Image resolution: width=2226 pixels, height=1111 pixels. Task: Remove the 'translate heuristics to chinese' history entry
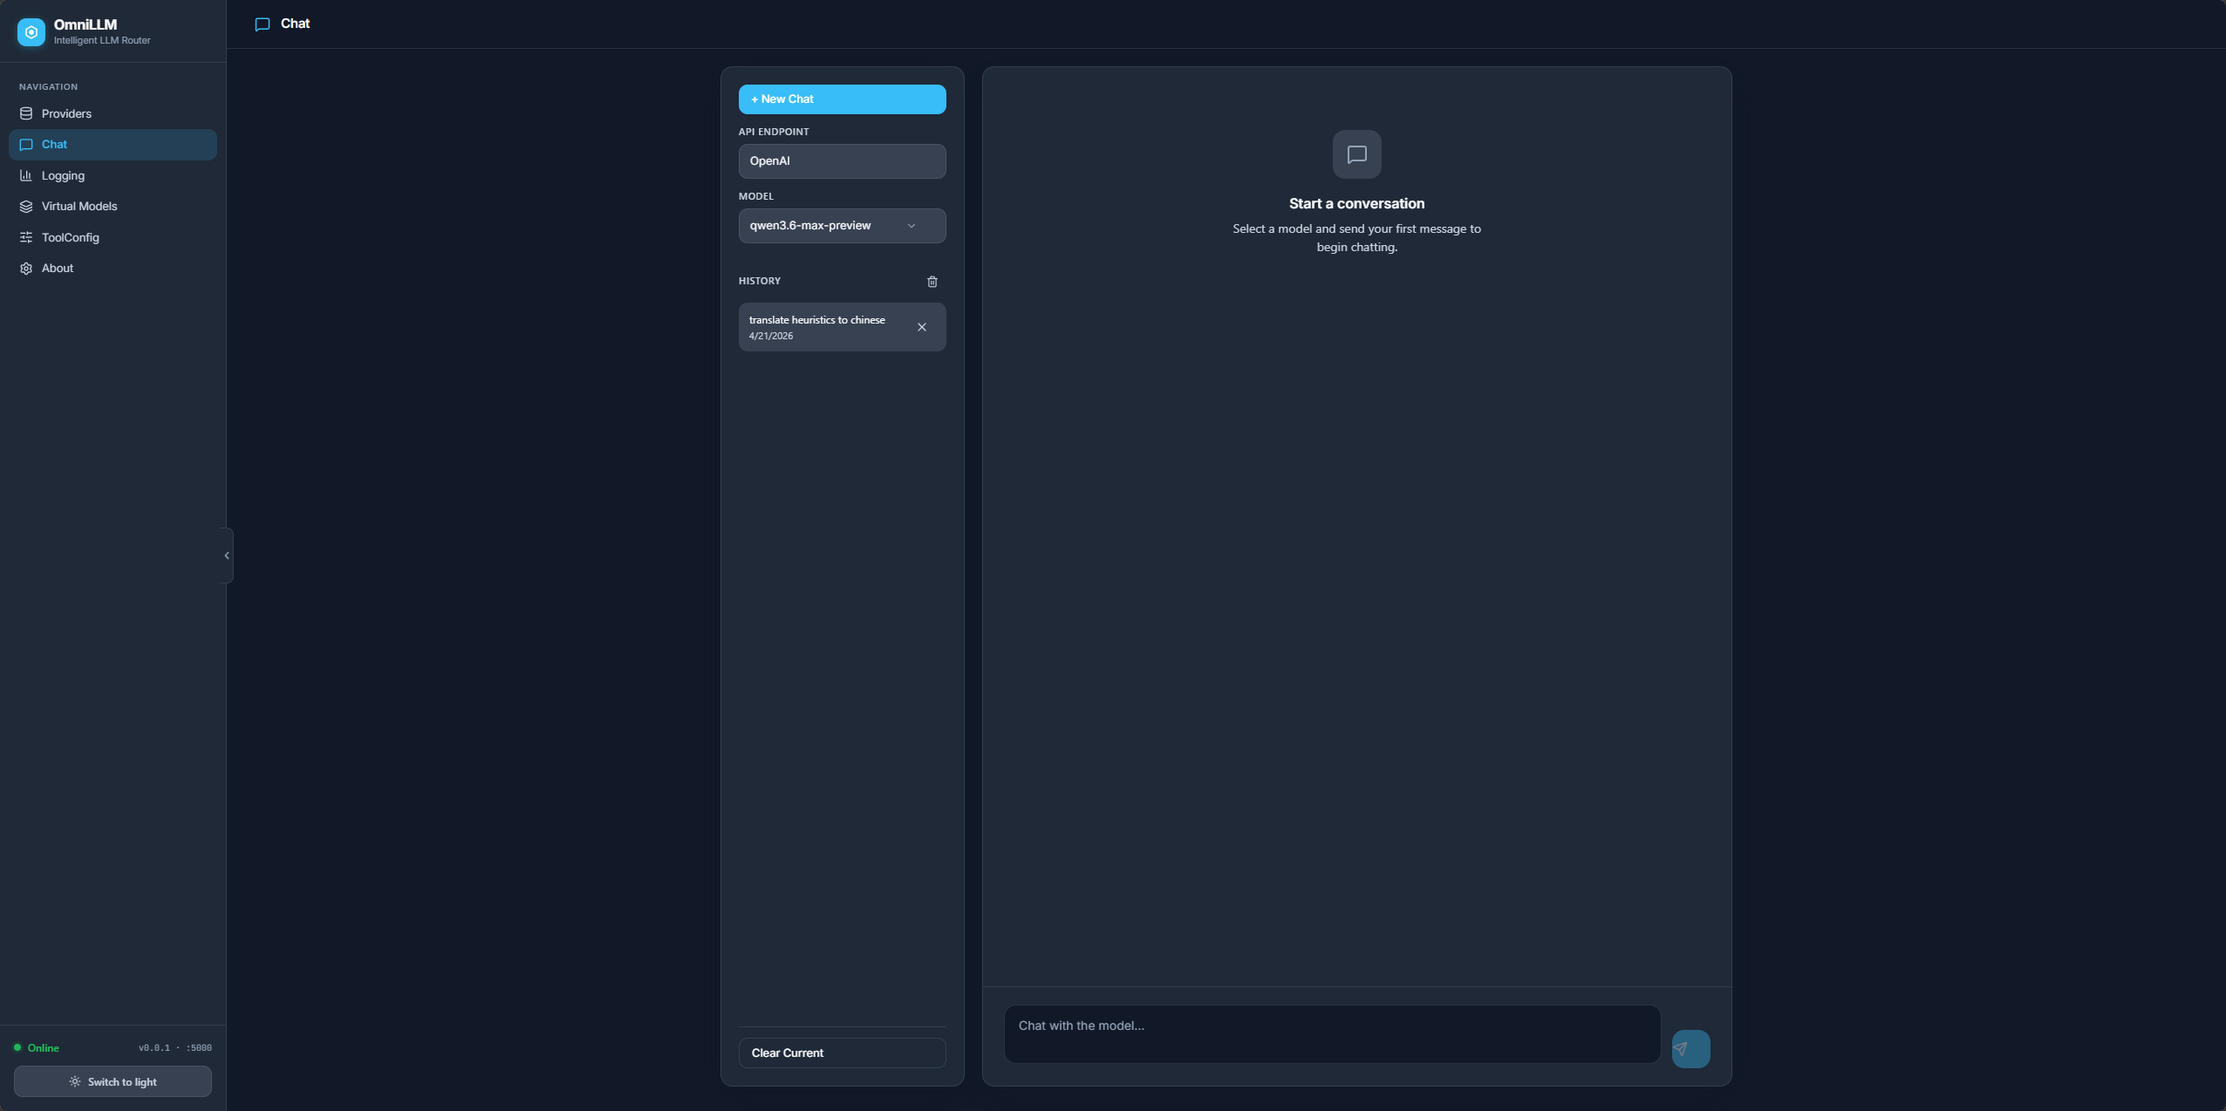pos(921,327)
